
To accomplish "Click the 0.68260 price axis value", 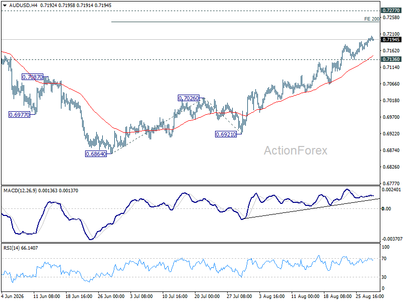I will 391,167.
